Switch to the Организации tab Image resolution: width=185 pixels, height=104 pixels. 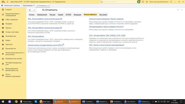(x=28, y=5)
